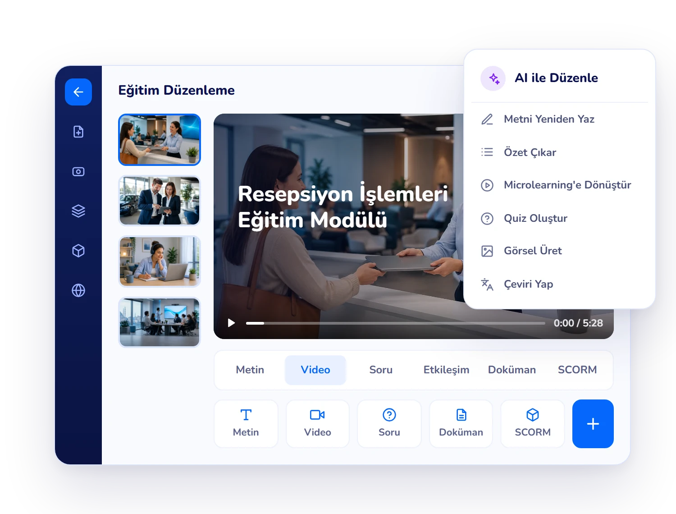The image size is (676, 514).
Task: Add a Doküman block card
Action: click(x=461, y=424)
